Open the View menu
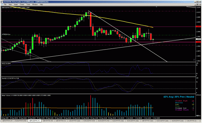This screenshot has height=123, width=202. 10,5
